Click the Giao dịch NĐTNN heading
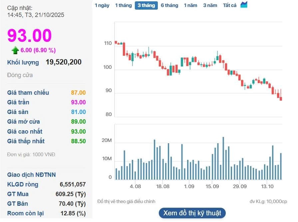Image resolution: width=298 pixels, height=222 pixels. pos(32,175)
